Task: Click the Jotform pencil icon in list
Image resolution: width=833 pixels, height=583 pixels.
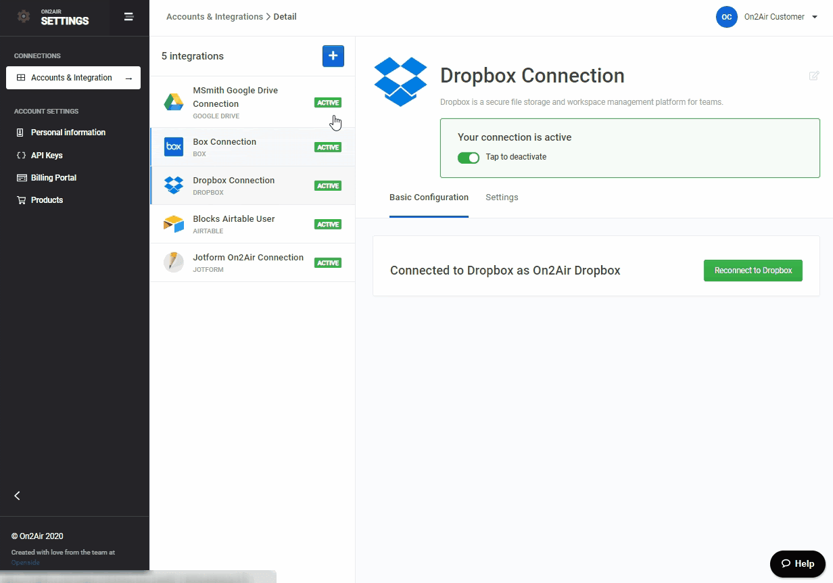Action: pos(174,262)
